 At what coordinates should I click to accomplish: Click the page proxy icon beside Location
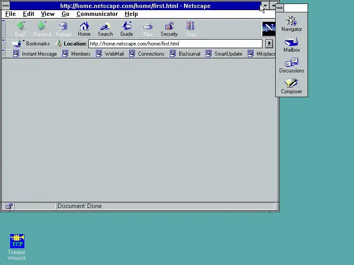click(58, 43)
